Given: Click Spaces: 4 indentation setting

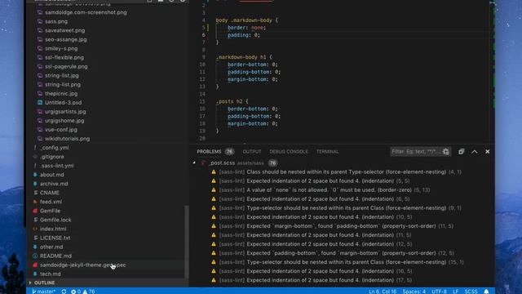Looking at the screenshot, I should click(414, 292).
